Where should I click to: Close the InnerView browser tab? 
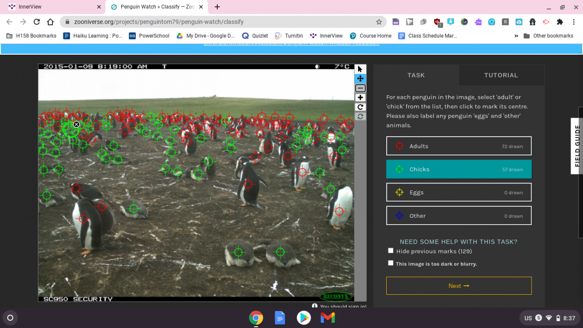click(99, 7)
